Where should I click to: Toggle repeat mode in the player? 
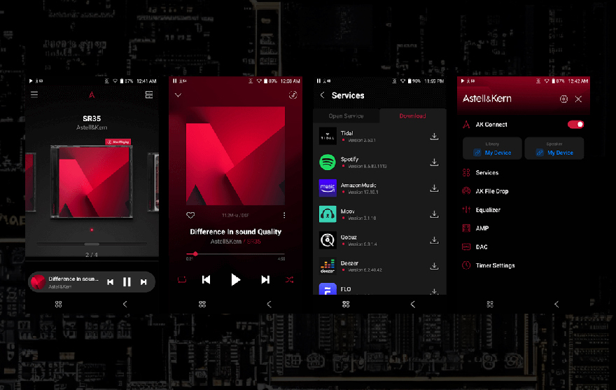coord(182,279)
